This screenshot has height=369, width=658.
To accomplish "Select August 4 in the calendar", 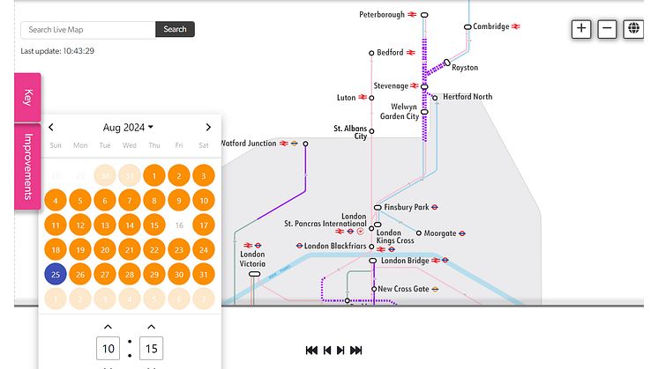I will click(56, 200).
